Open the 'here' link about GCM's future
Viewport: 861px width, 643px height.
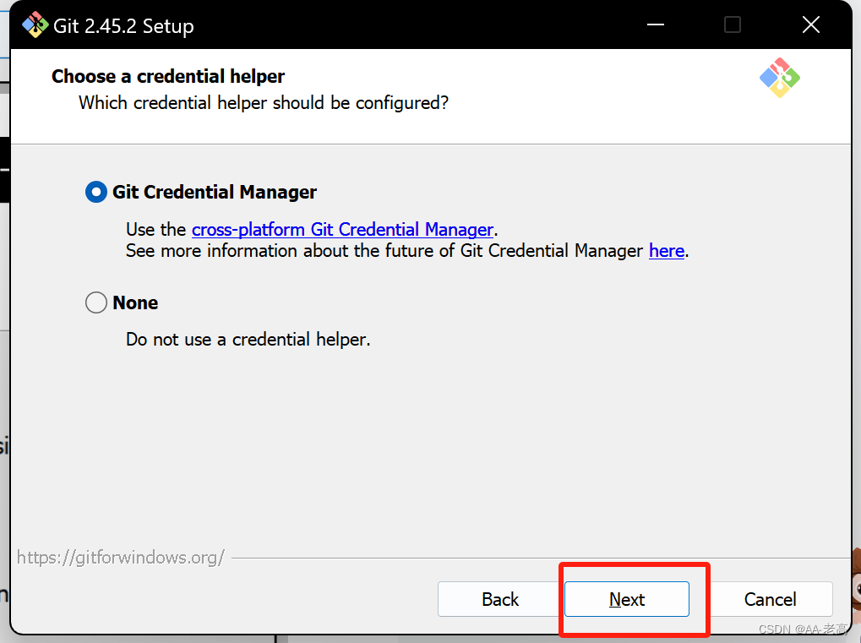(x=667, y=251)
